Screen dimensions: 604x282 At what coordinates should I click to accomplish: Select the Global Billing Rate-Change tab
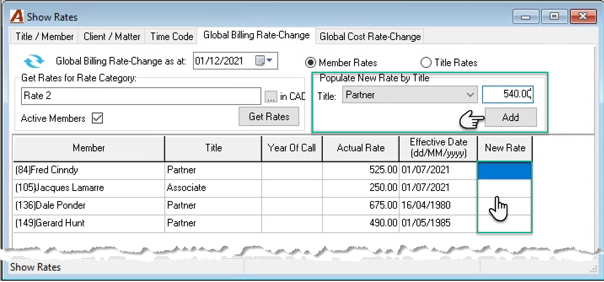(x=257, y=35)
